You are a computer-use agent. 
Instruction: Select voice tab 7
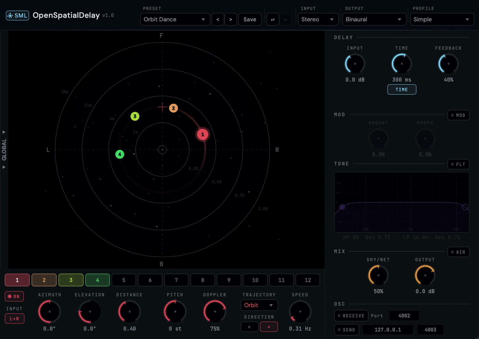click(176, 280)
